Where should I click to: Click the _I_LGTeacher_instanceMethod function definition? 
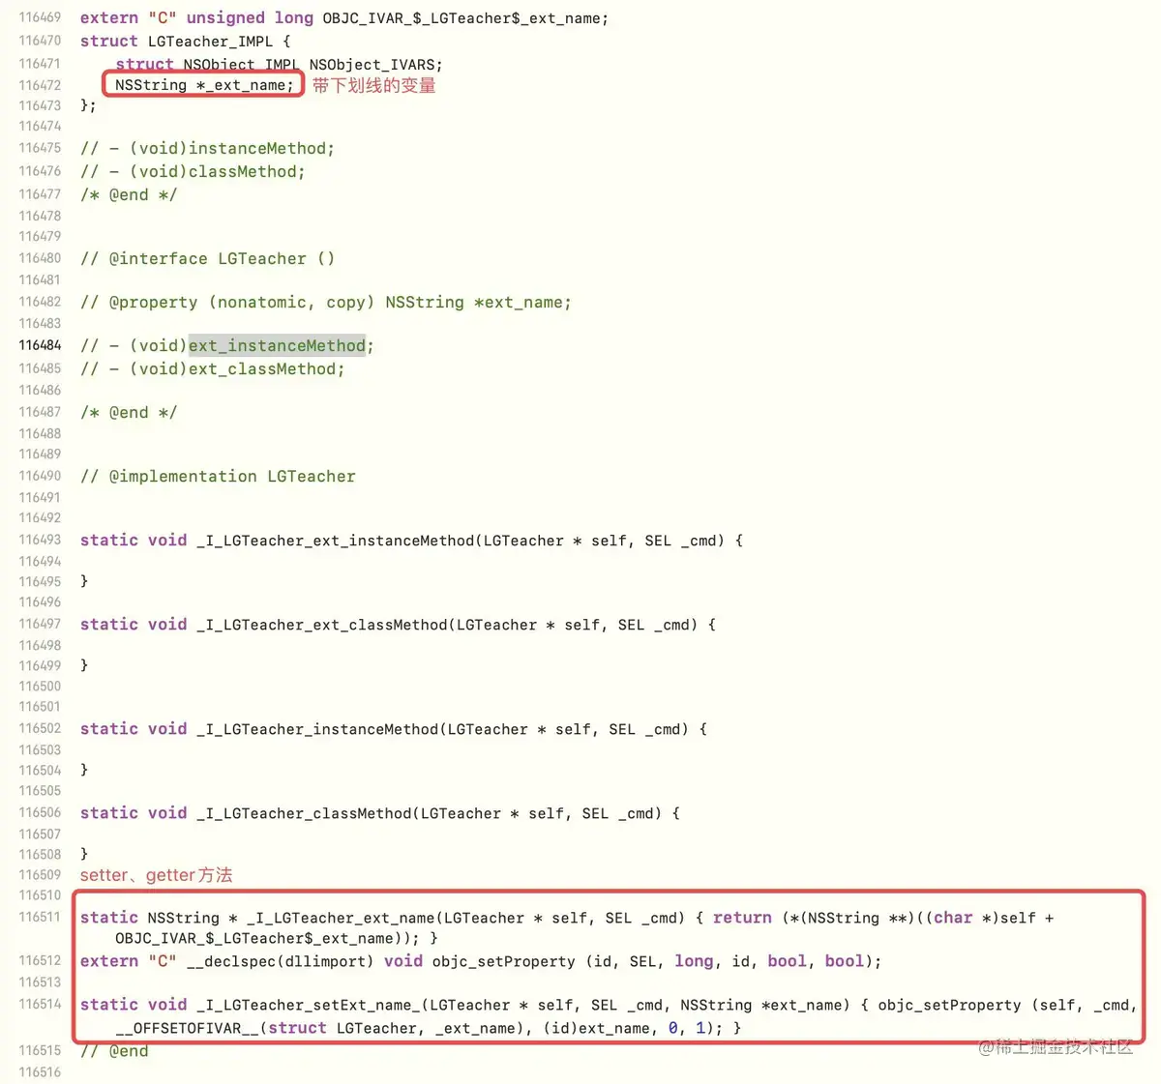point(393,729)
